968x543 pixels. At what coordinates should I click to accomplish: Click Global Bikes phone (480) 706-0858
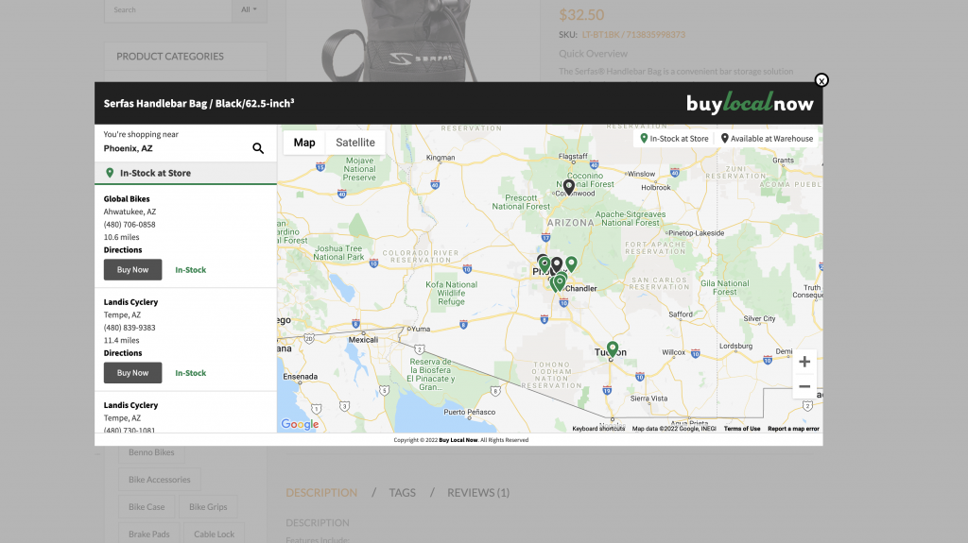[x=130, y=225]
